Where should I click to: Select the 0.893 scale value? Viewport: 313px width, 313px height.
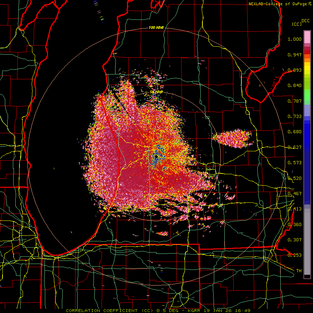[x=295, y=70]
